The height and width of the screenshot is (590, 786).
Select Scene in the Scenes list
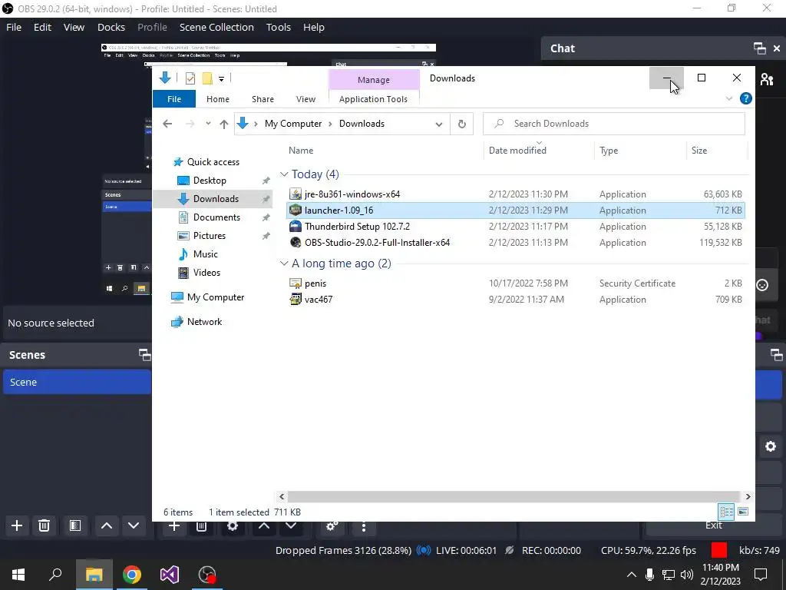77,382
